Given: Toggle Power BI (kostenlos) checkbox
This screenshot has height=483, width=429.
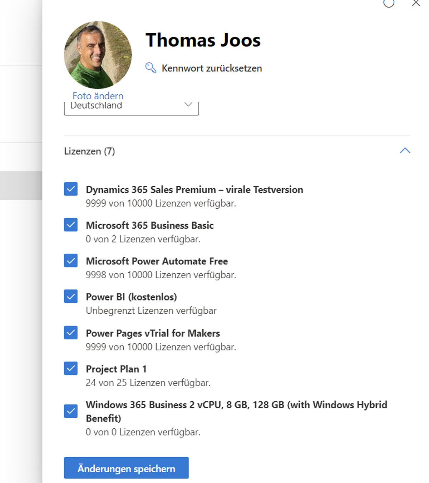Looking at the screenshot, I should click(x=71, y=296).
